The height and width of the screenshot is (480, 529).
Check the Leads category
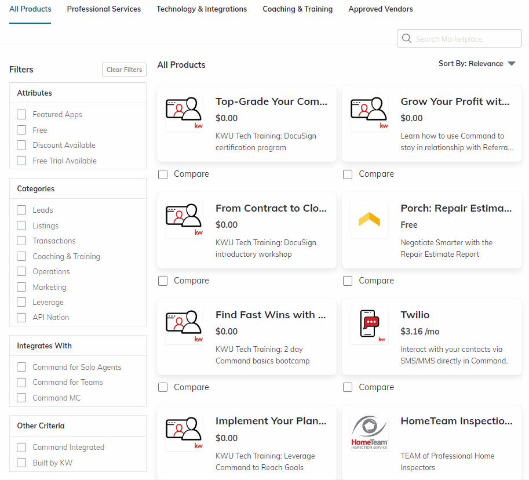pyautogui.click(x=21, y=210)
